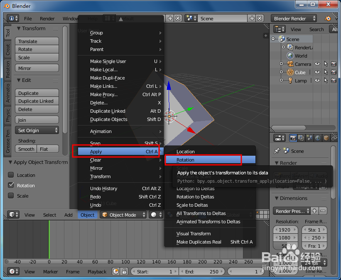Image resolution: width=341 pixels, height=280 pixels.
Task: Open Object properties cube tab icon
Action: [326, 138]
